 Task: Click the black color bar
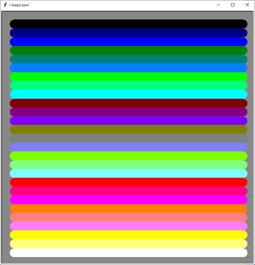click(x=128, y=24)
